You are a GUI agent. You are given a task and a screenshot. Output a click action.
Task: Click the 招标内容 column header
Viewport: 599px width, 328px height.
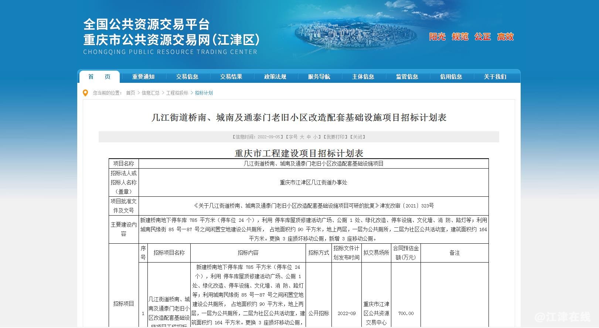[x=248, y=253]
